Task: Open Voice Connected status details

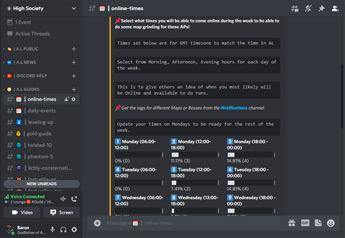Action: pyautogui.click(x=28, y=196)
